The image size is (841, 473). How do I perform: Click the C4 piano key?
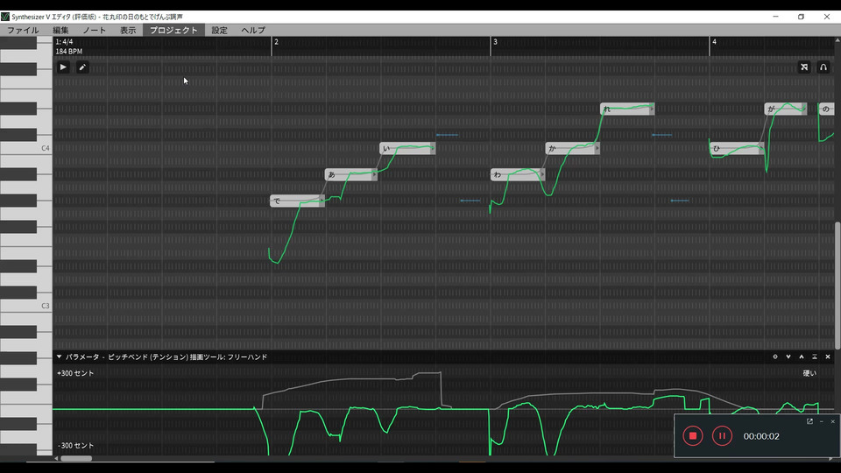(25, 148)
